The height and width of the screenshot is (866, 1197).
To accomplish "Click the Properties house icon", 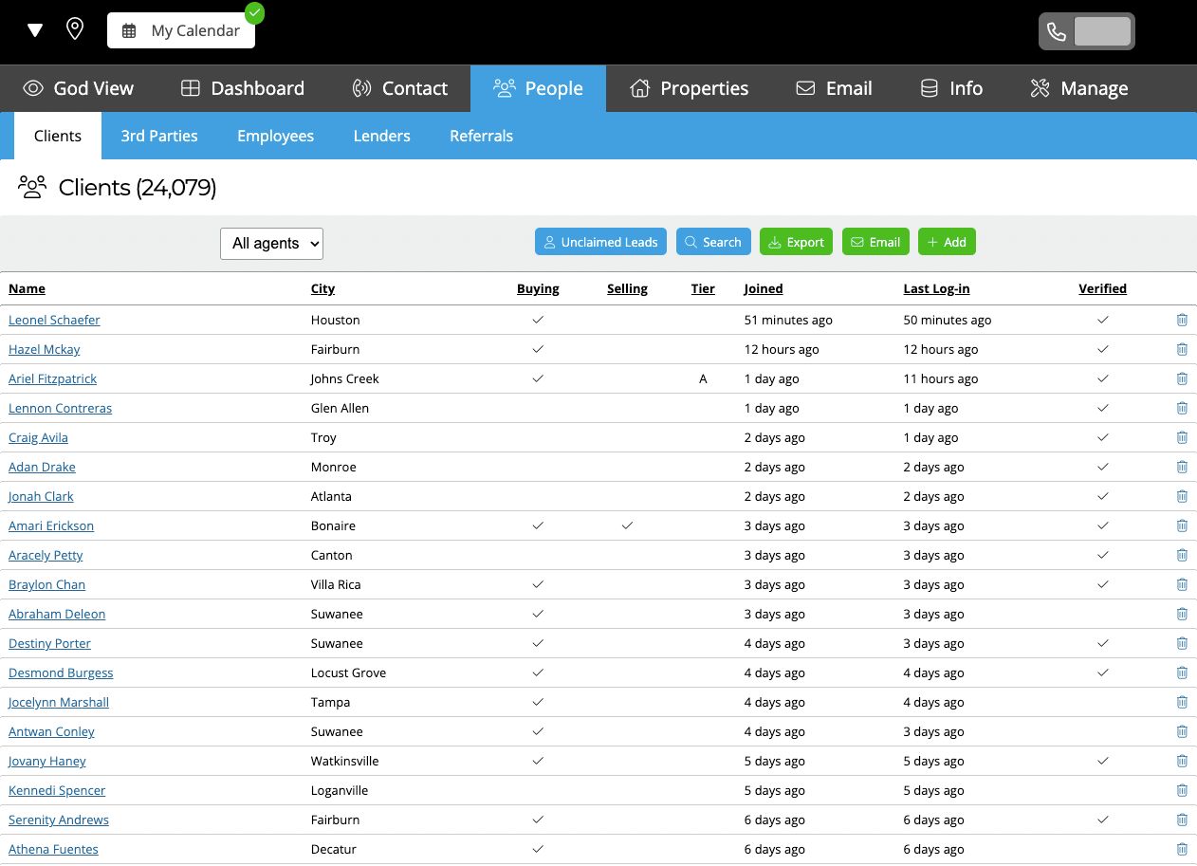I will point(640,88).
